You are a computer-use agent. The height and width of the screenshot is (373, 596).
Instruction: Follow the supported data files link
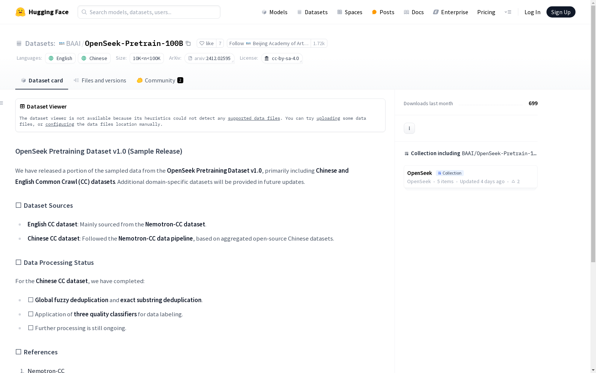(x=254, y=118)
